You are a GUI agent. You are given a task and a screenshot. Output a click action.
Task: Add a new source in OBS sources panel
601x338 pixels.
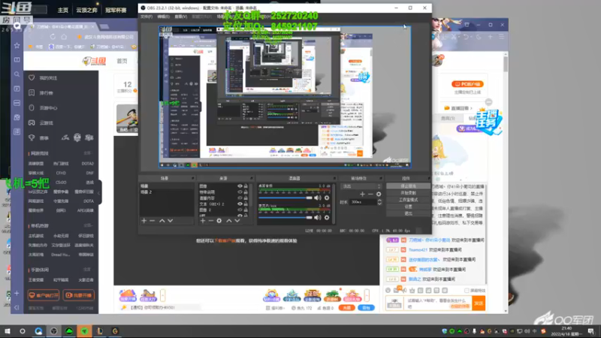click(x=203, y=221)
